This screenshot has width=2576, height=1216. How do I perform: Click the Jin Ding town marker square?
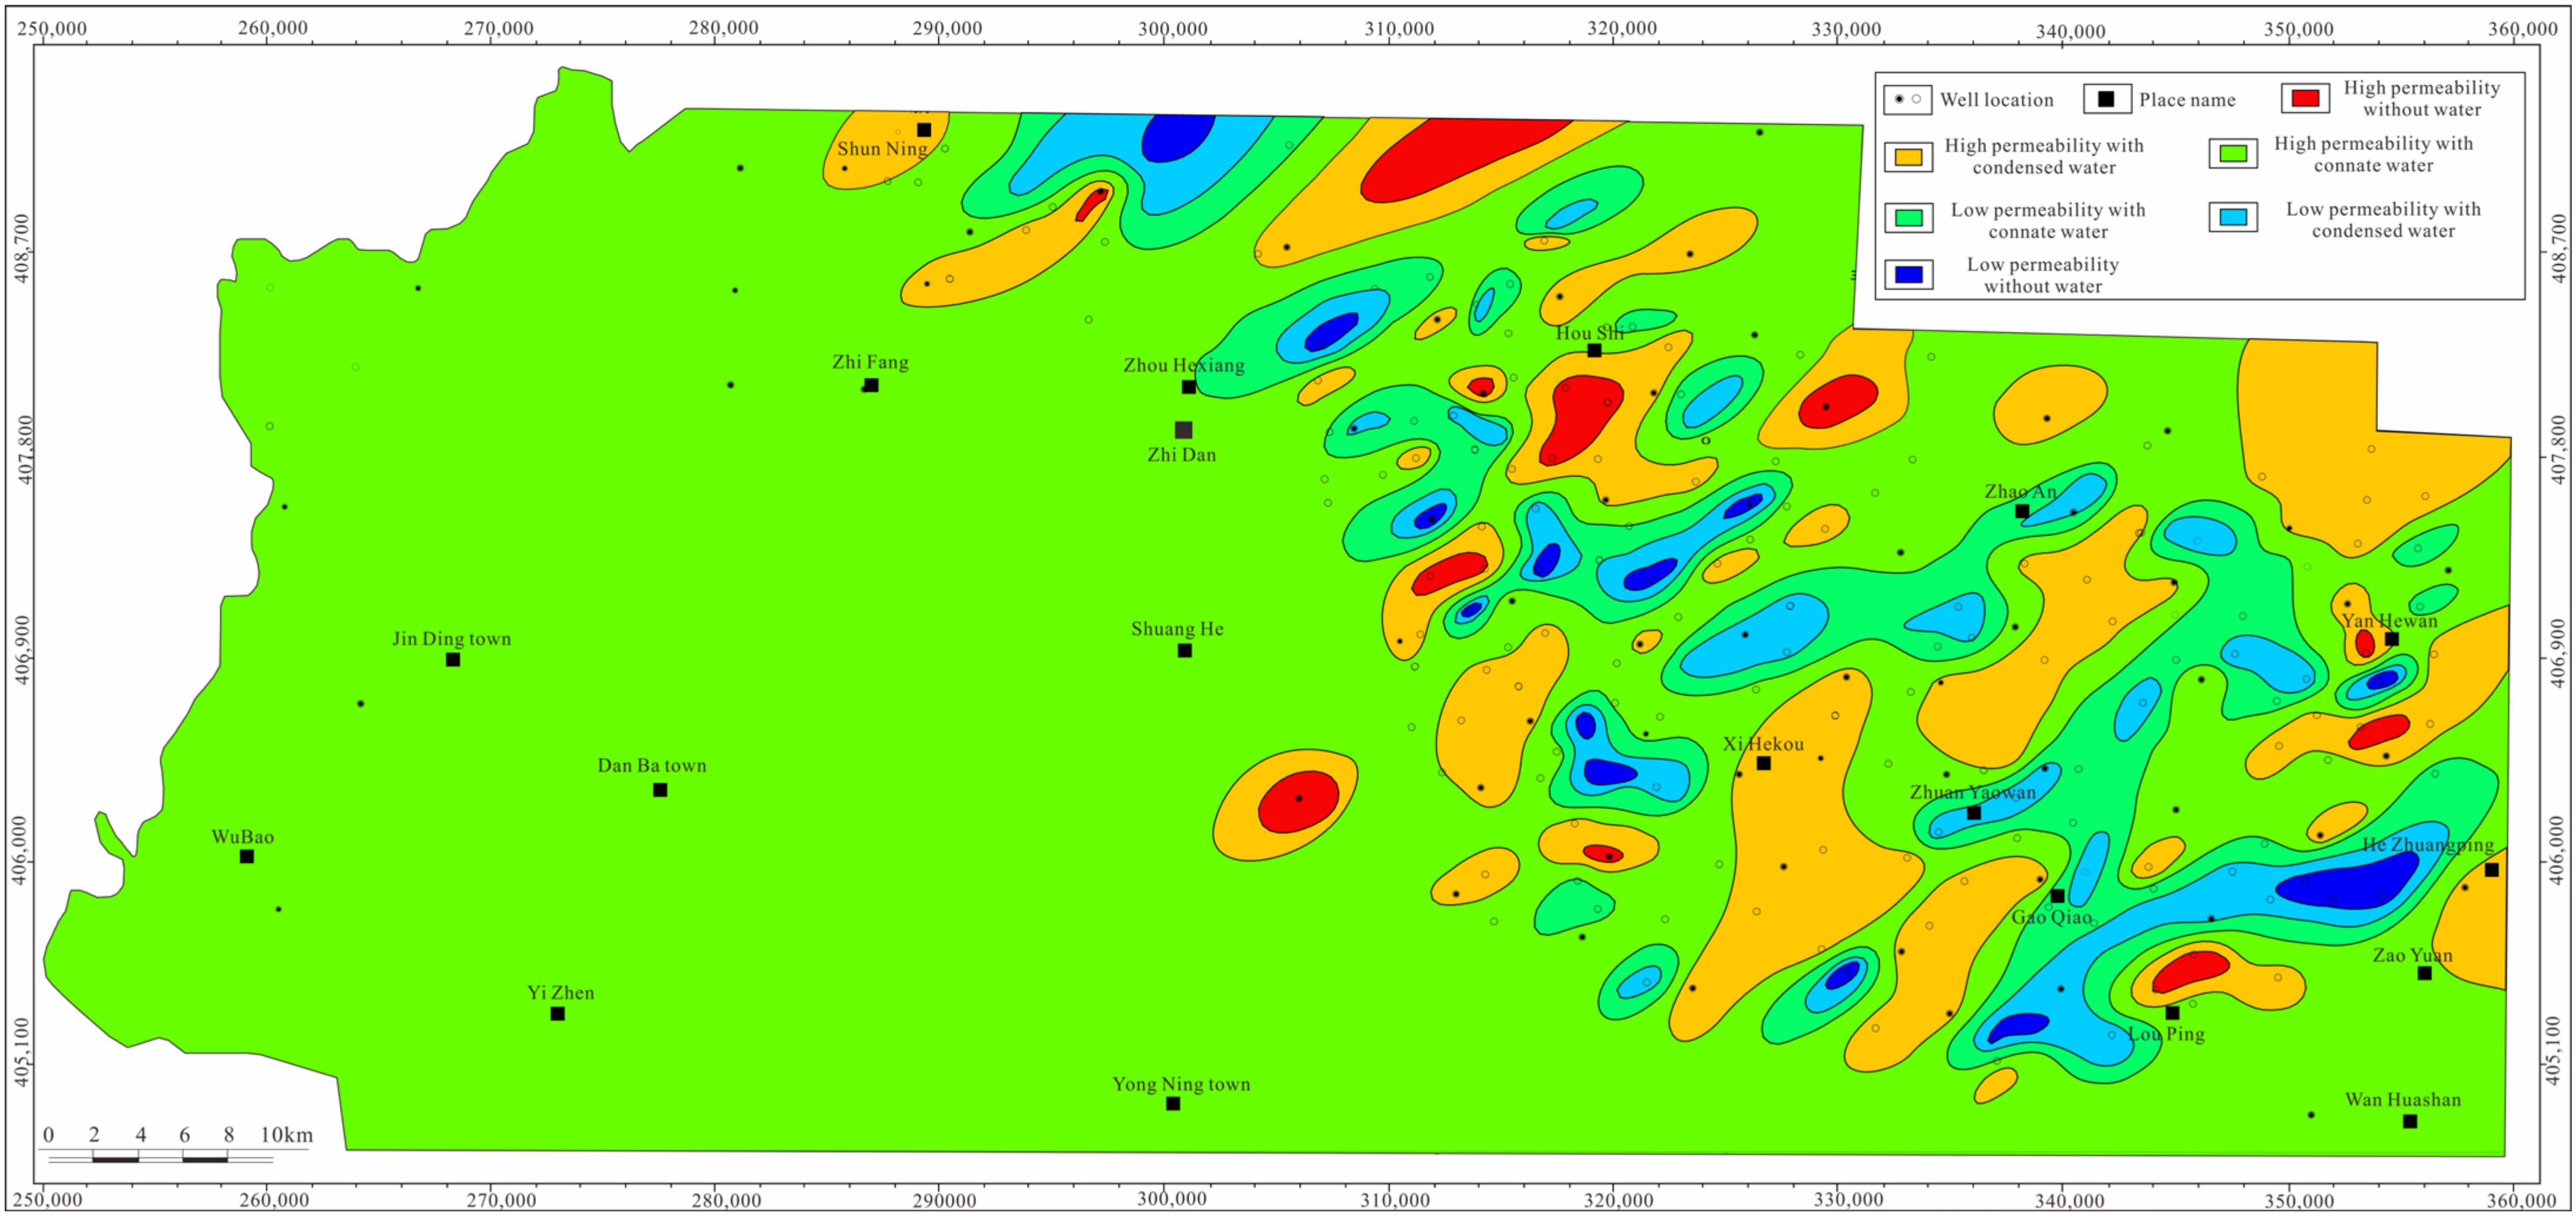click(453, 660)
